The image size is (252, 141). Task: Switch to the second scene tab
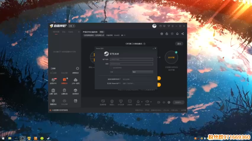pyautogui.click(x=64, y=32)
